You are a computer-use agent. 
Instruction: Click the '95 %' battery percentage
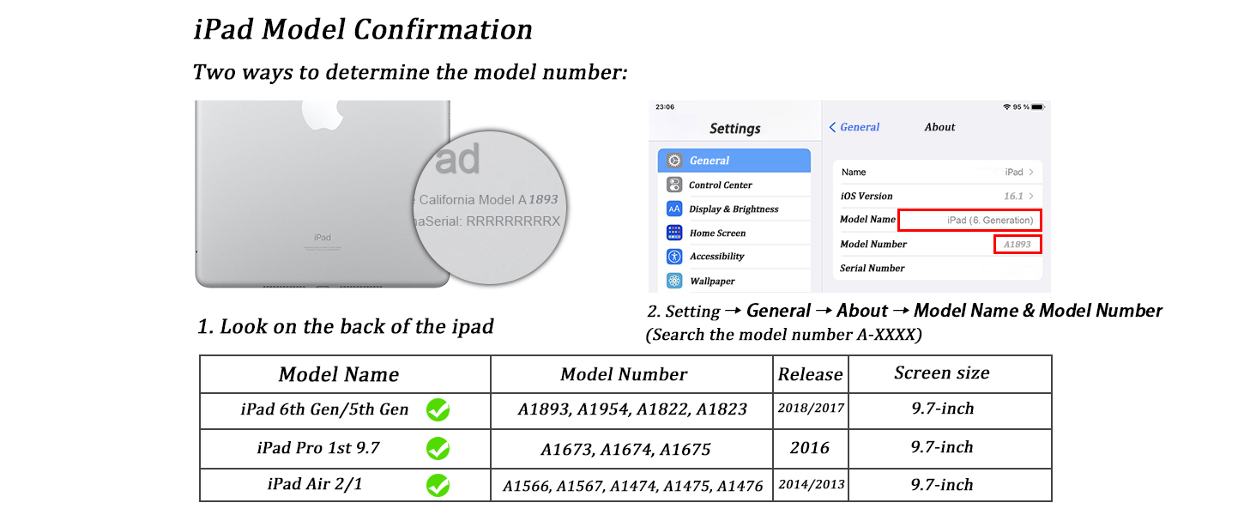click(1020, 106)
